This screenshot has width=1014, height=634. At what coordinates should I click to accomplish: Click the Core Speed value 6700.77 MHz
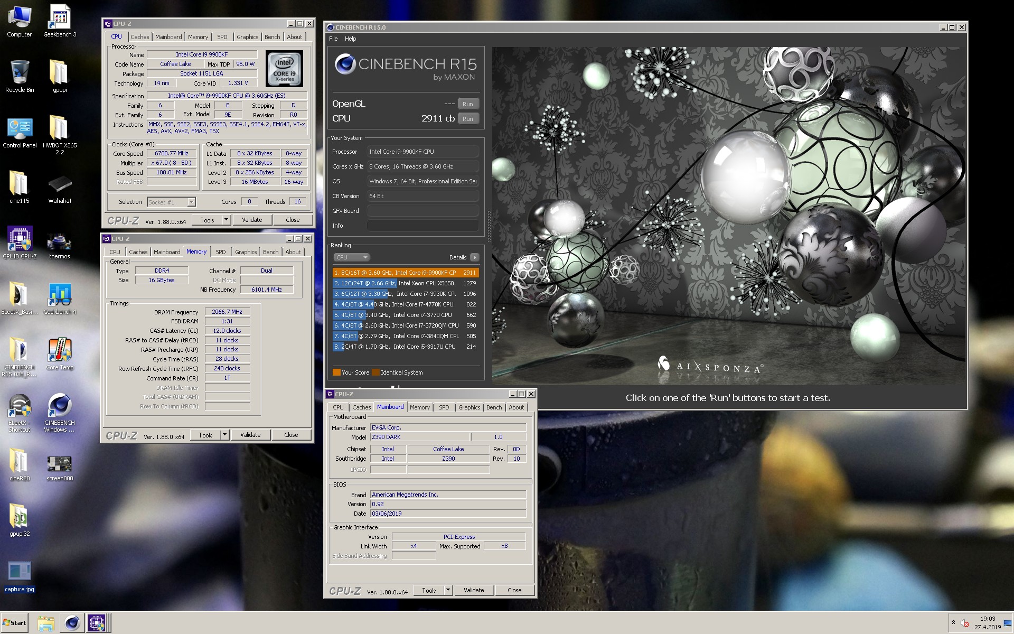tap(172, 153)
